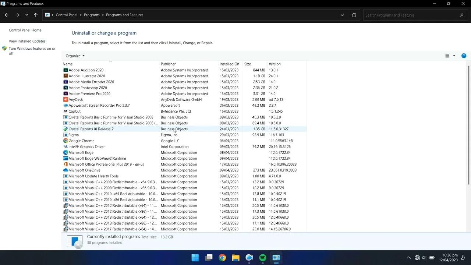The height and width of the screenshot is (265, 471).
Task: Select the AnyDesk program icon
Action: click(x=65, y=100)
